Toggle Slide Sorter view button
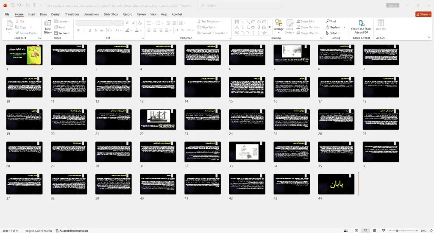 pos(365,230)
